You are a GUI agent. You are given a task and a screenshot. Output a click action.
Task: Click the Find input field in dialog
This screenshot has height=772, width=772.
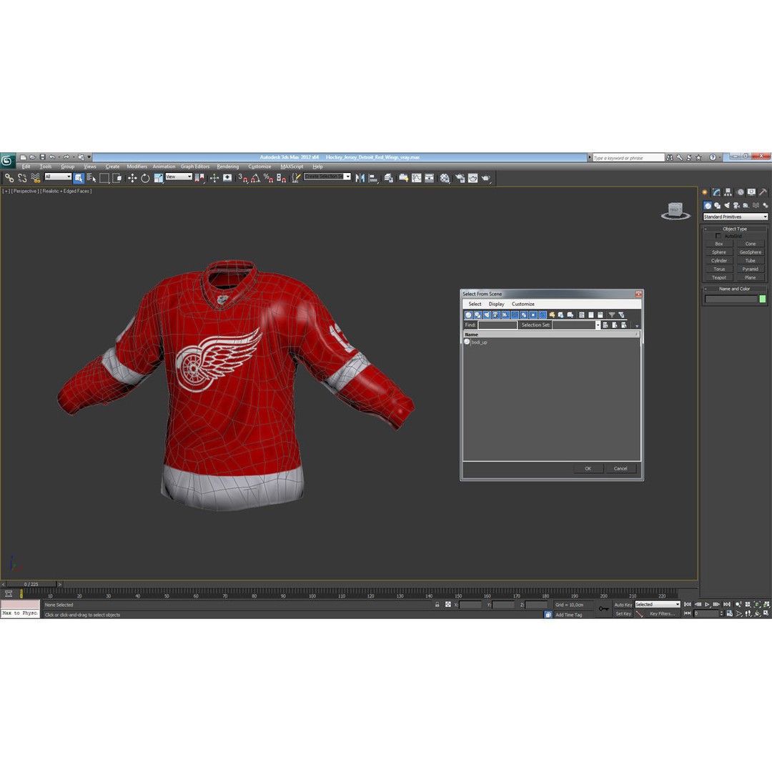498,325
